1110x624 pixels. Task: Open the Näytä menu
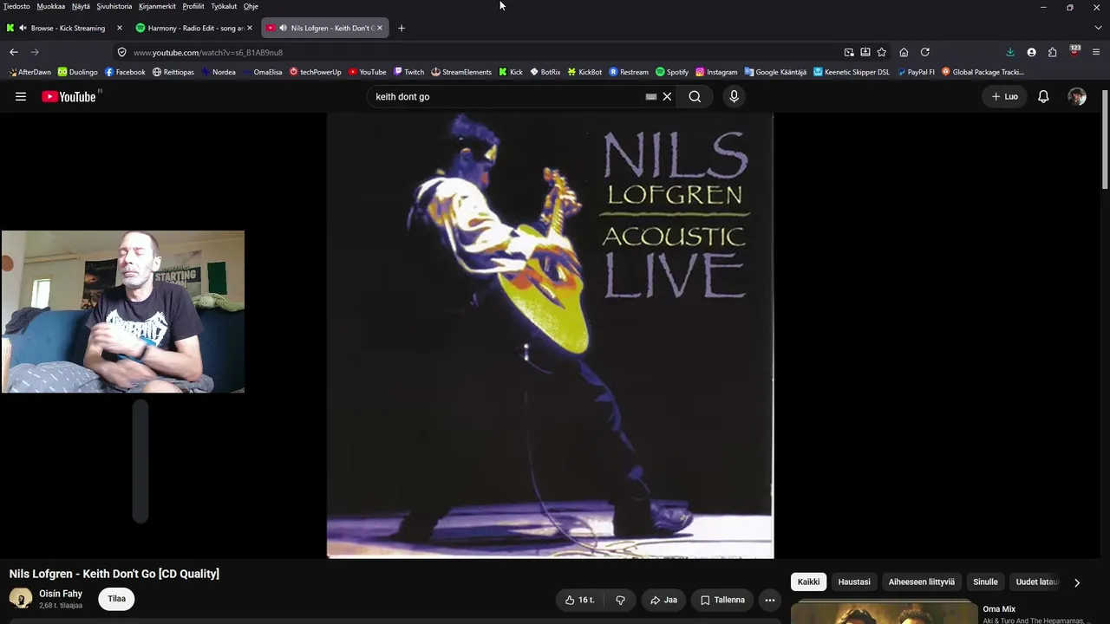(x=81, y=6)
